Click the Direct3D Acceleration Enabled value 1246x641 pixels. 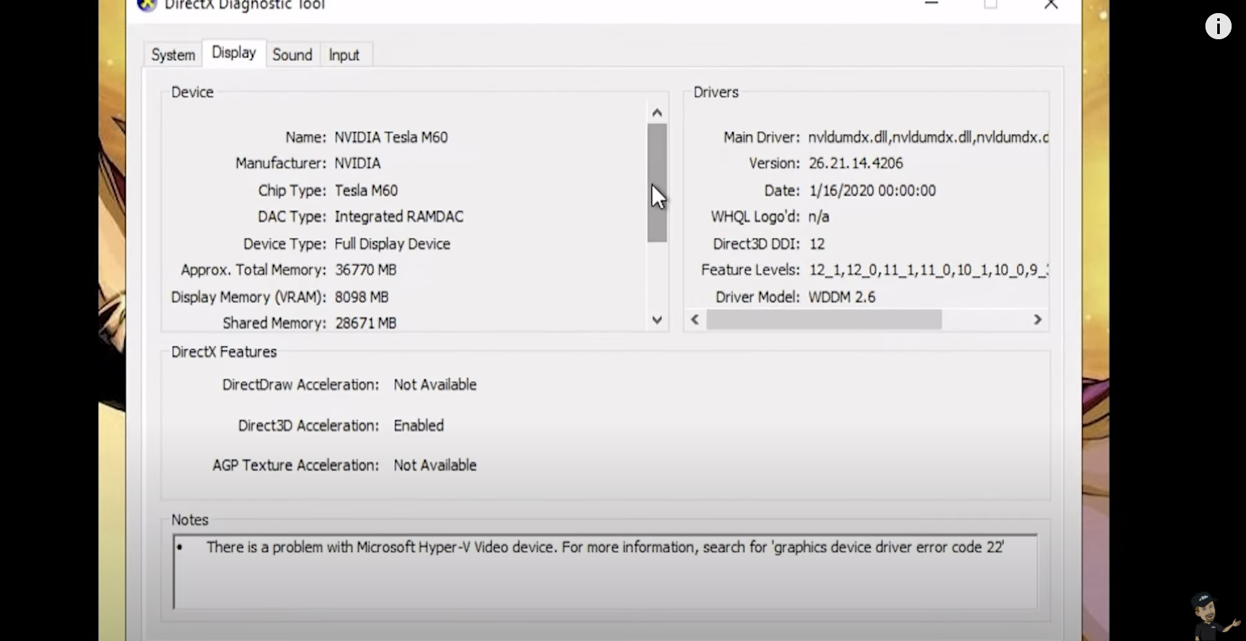click(418, 426)
